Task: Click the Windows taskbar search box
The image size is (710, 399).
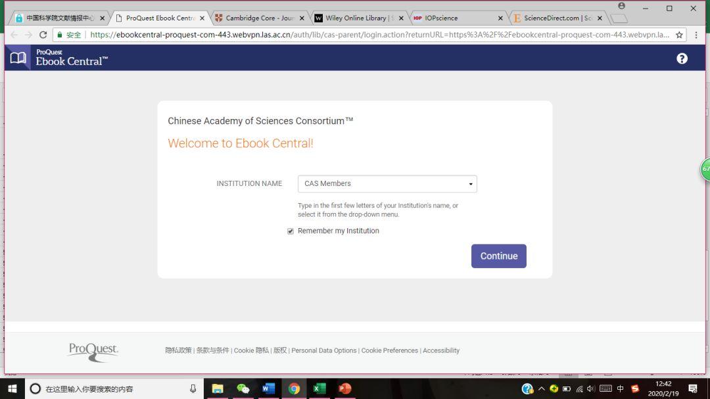Action: tap(113, 388)
